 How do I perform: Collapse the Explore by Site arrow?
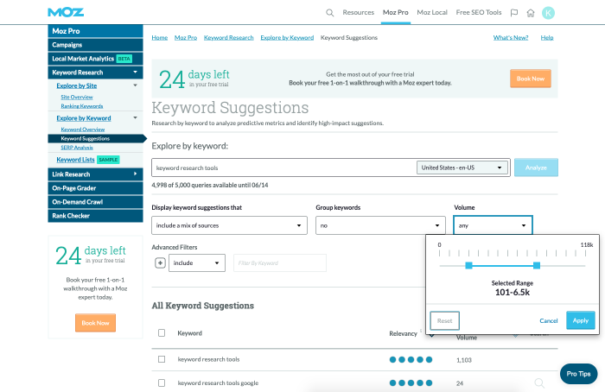(135, 85)
